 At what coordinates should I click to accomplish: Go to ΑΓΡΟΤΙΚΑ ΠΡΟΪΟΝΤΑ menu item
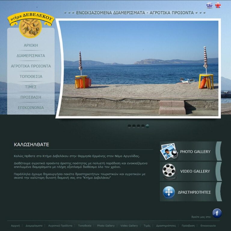(x=31, y=66)
